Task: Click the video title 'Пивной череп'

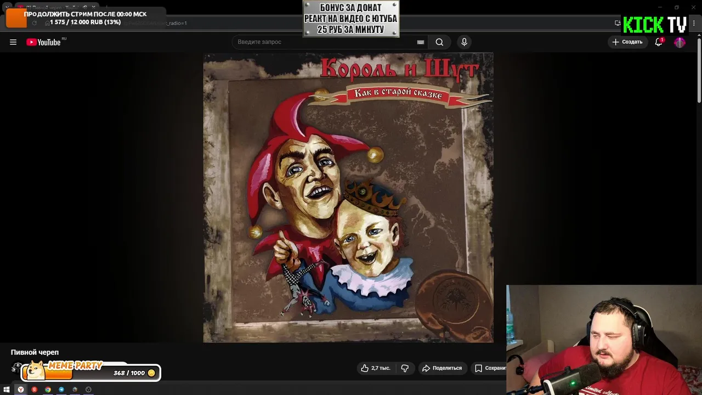Action: (x=35, y=352)
